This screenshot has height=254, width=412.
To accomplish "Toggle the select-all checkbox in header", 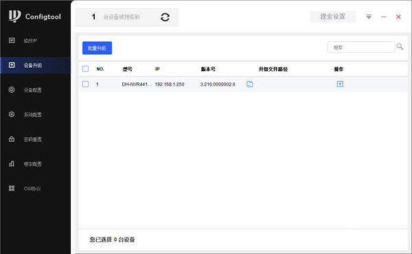I will [x=85, y=69].
